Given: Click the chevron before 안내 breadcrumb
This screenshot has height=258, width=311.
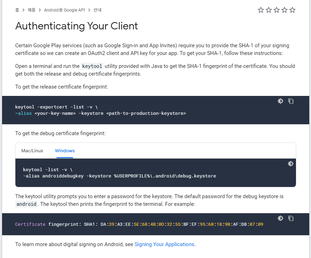Looking at the screenshot, I should click(x=89, y=10).
